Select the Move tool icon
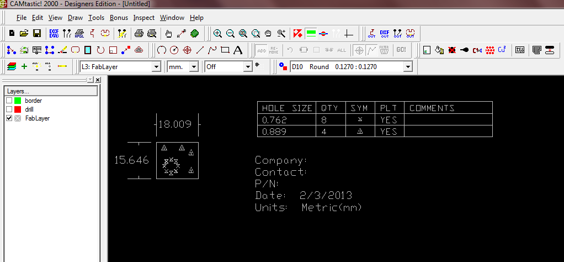Image resolution: width=564 pixels, height=262 pixels. coord(36,50)
